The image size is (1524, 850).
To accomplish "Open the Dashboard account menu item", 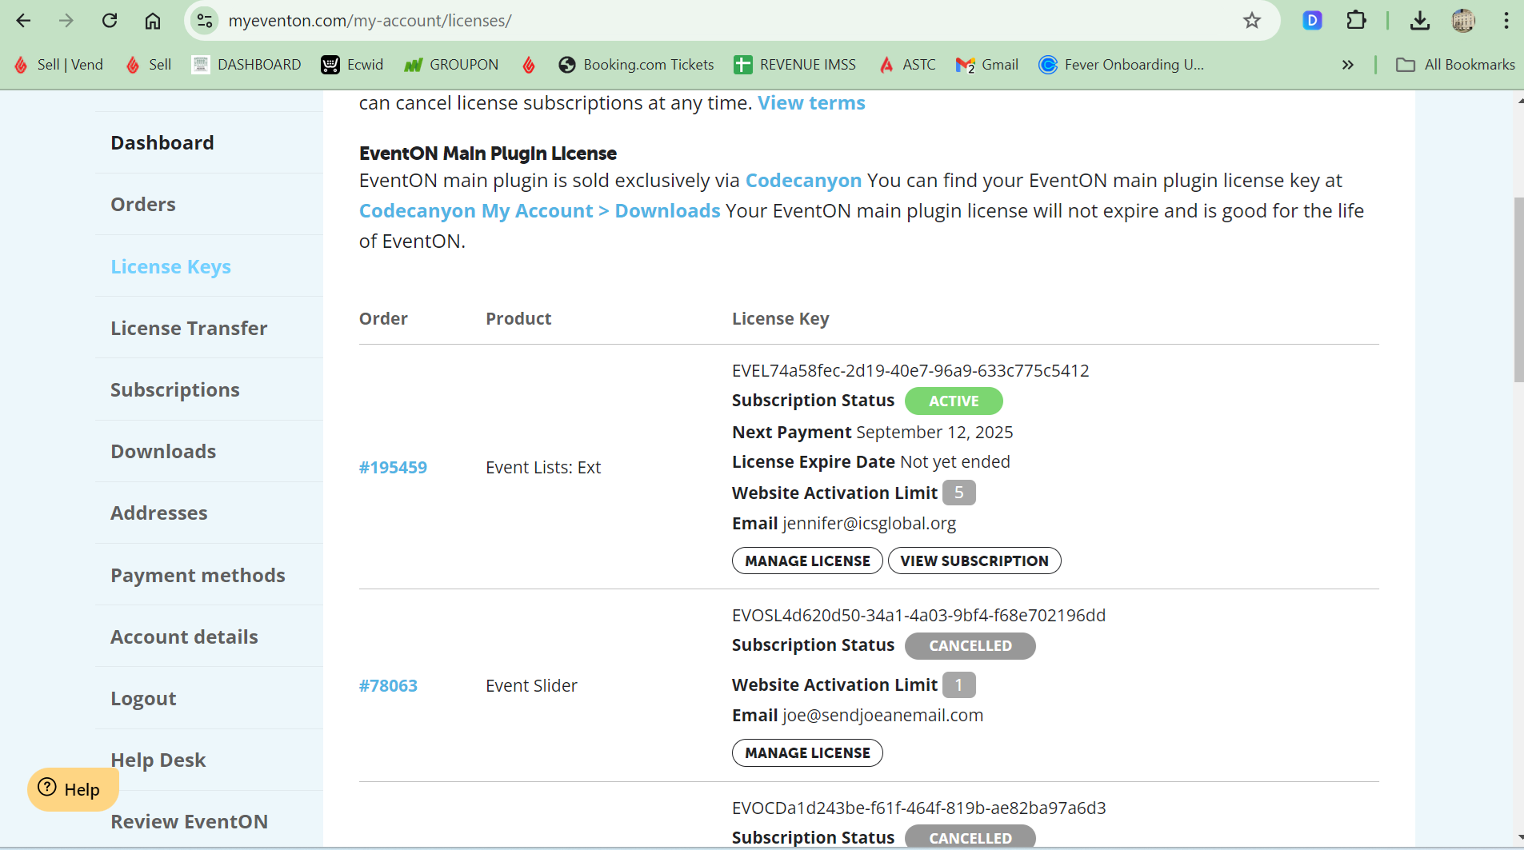I will [162, 143].
